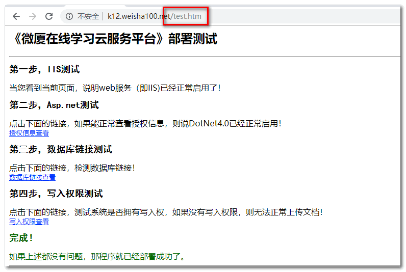Open site info via the circled-i icon
The width and height of the screenshot is (406, 272).
(x=69, y=16)
